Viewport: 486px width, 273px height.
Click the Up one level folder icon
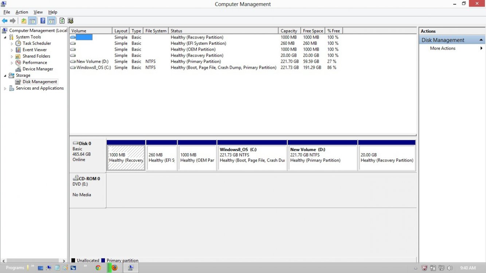(24, 21)
